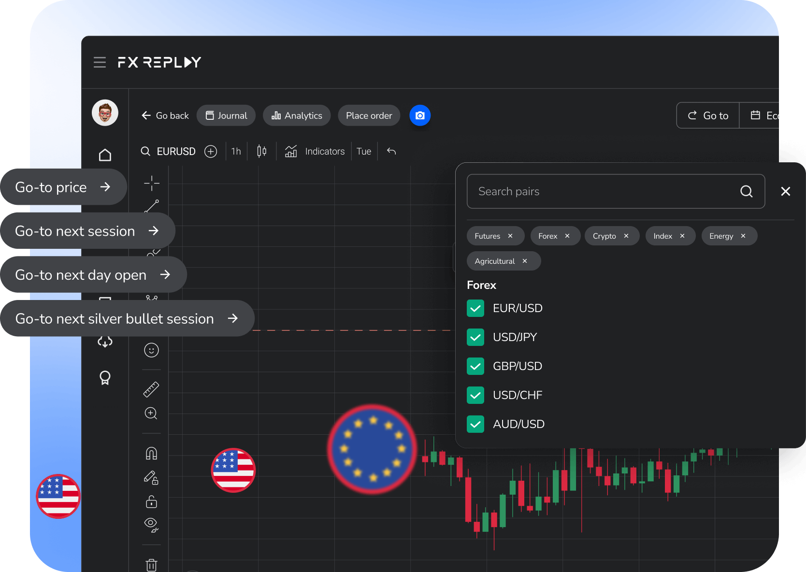Lock all drawings with the lock icon
This screenshot has height=572, width=806.
(x=151, y=501)
